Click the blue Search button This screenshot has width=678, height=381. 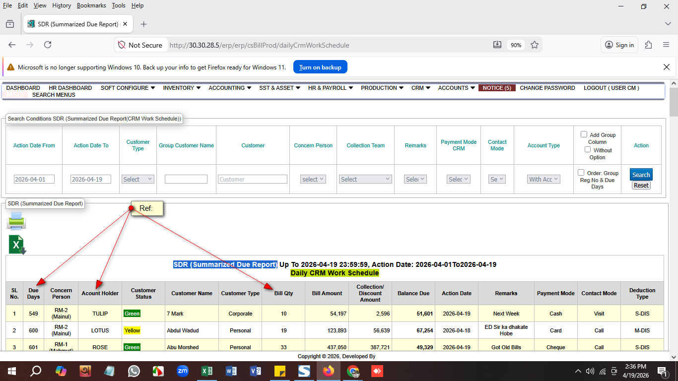(x=641, y=175)
